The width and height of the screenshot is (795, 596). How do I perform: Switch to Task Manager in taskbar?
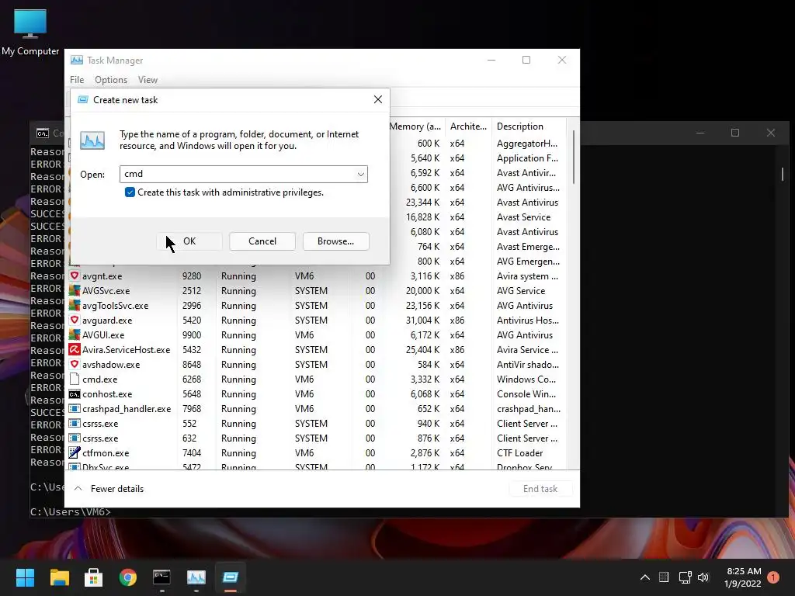[196, 577]
